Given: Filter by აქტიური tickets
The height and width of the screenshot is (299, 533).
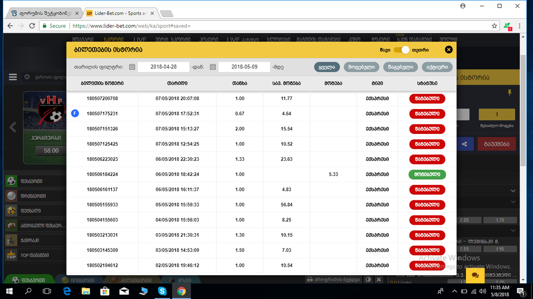Looking at the screenshot, I should click(x=437, y=67).
